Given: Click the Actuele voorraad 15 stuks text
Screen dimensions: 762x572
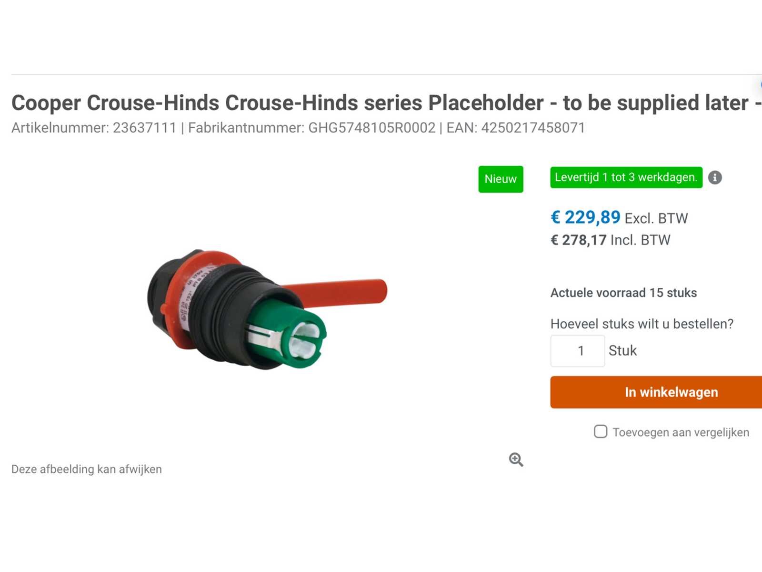Looking at the screenshot, I should point(623,293).
